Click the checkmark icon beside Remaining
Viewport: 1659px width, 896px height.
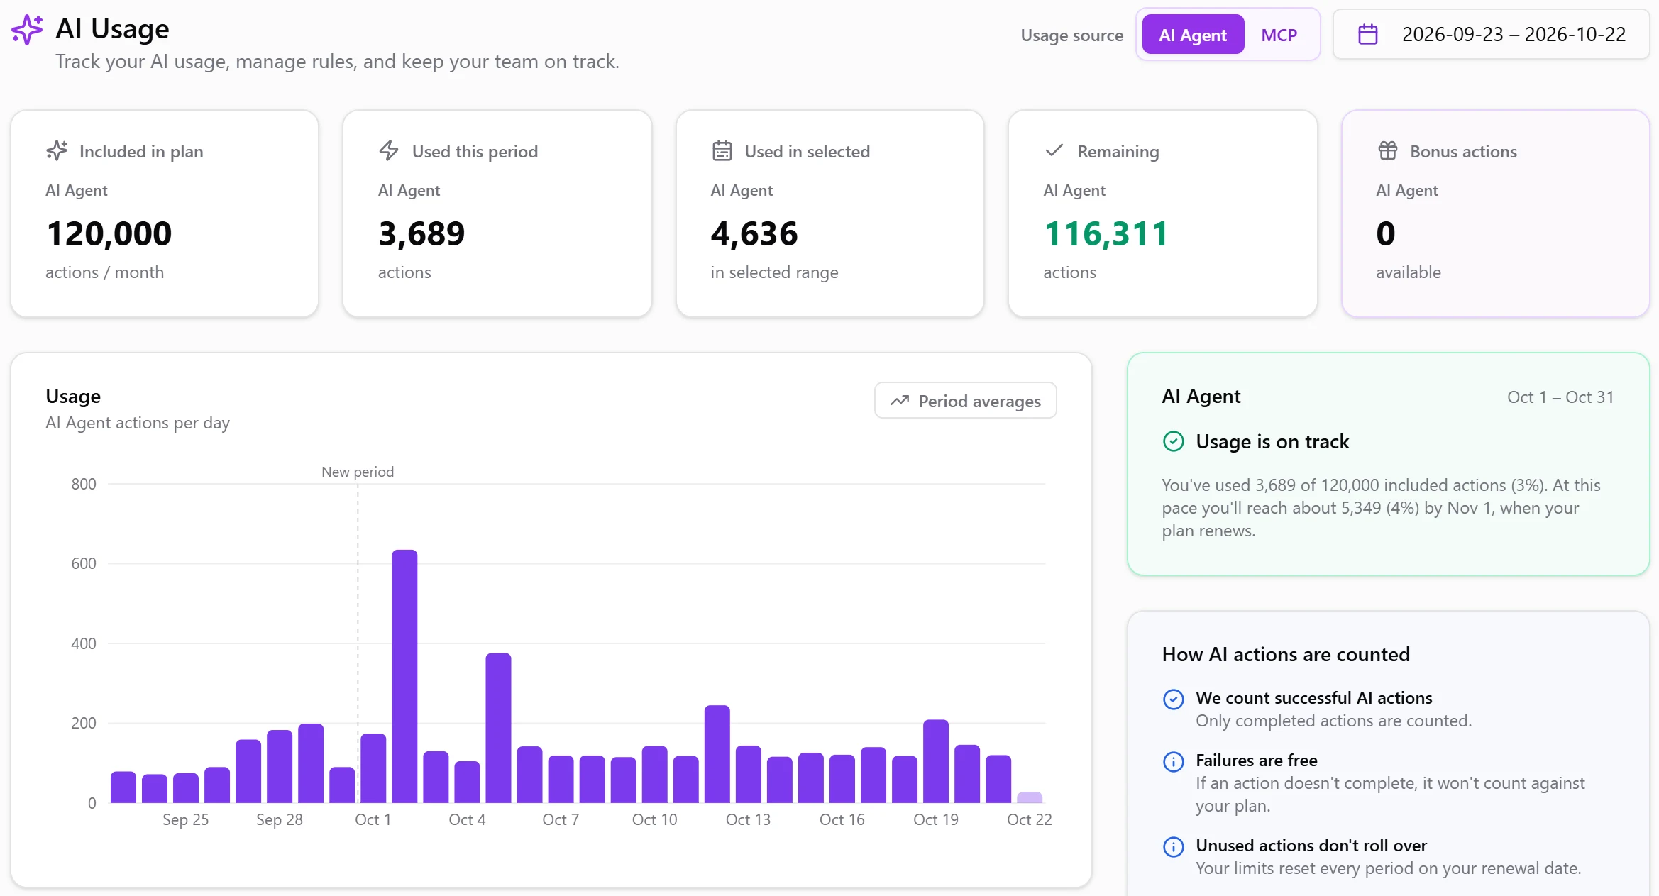[x=1054, y=150]
